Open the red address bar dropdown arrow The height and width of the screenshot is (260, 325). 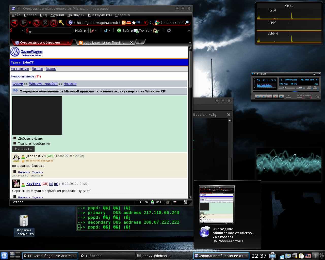tap(145, 23)
